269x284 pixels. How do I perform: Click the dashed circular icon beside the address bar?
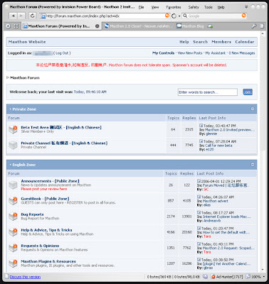coord(174,16)
